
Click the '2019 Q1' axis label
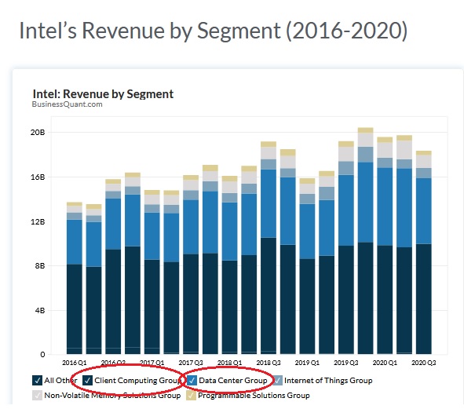click(x=307, y=363)
